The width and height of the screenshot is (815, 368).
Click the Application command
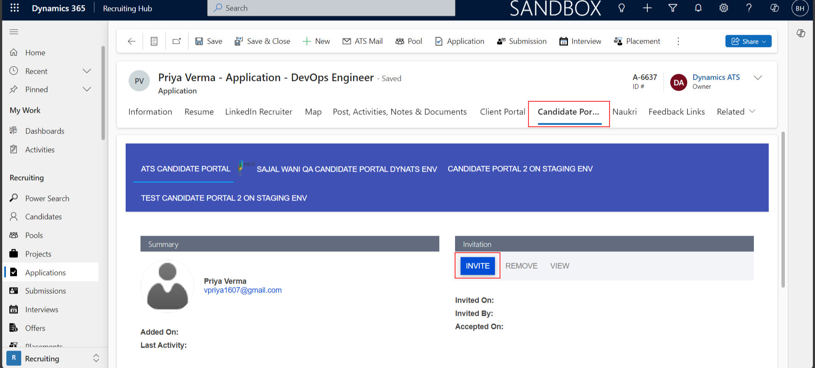(460, 41)
